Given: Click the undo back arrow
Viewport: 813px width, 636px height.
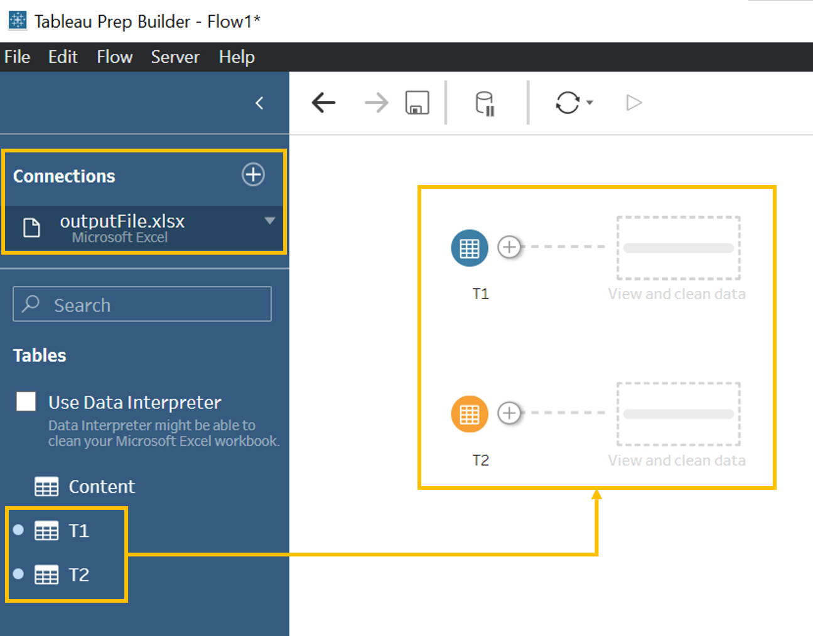Looking at the screenshot, I should pyautogui.click(x=324, y=102).
